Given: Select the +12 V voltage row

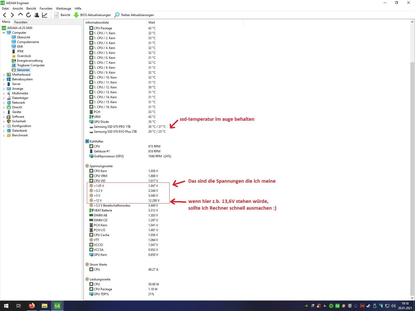Looking at the screenshot, I should pos(125,201).
